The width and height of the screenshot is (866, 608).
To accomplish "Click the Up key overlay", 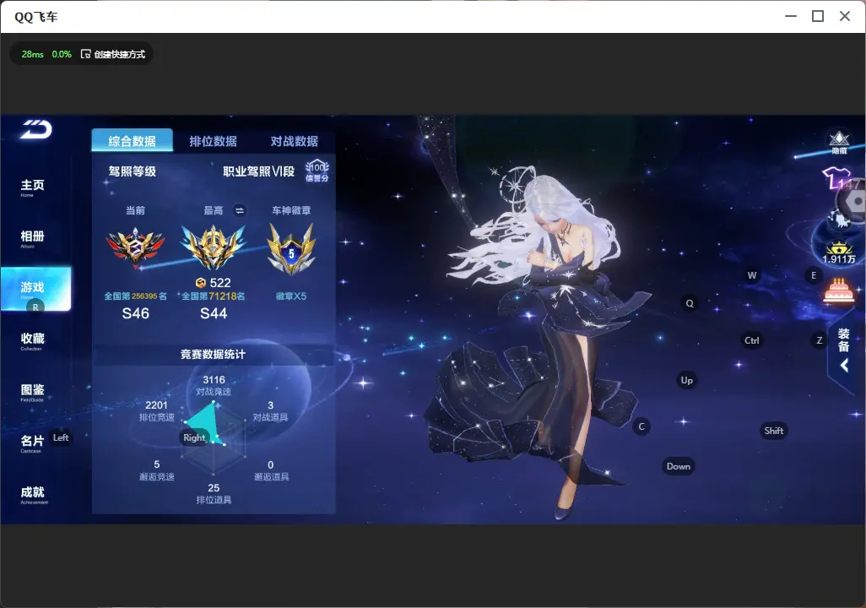I will tap(686, 380).
